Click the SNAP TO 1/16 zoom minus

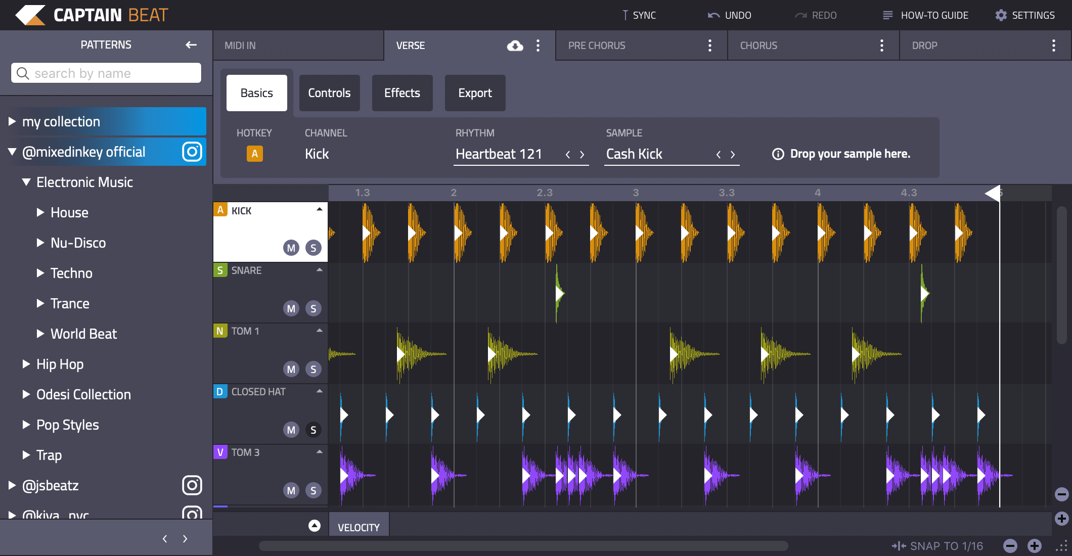[x=1011, y=545]
